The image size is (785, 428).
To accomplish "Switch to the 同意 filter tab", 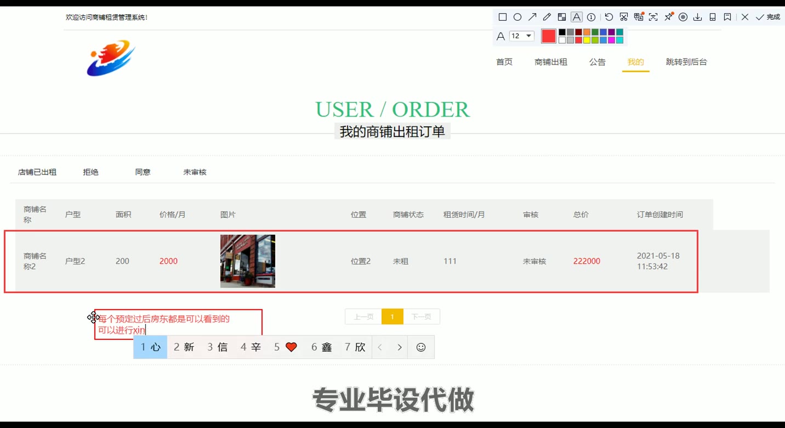I will click(143, 172).
